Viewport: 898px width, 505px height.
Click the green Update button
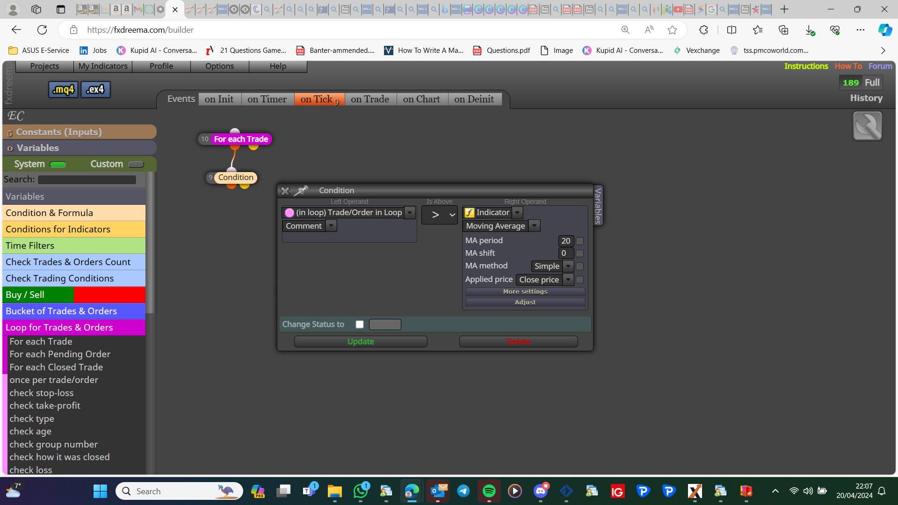(x=361, y=342)
